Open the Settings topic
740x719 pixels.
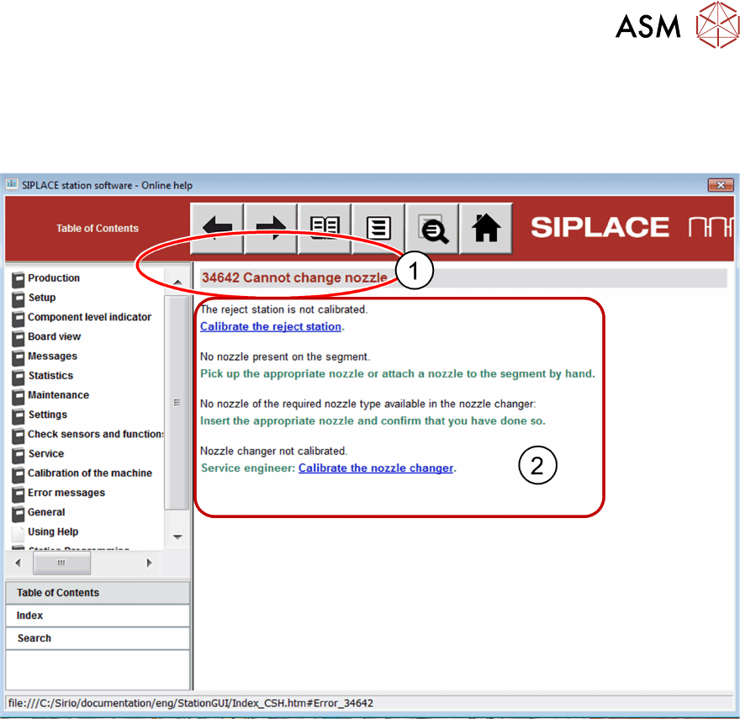point(48,415)
